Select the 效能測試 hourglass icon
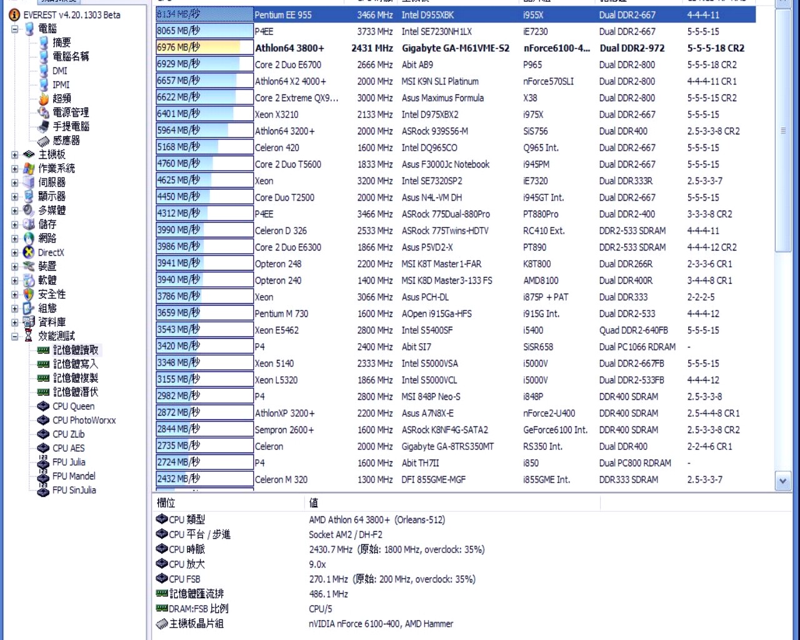This screenshot has width=800, height=640. 29,336
